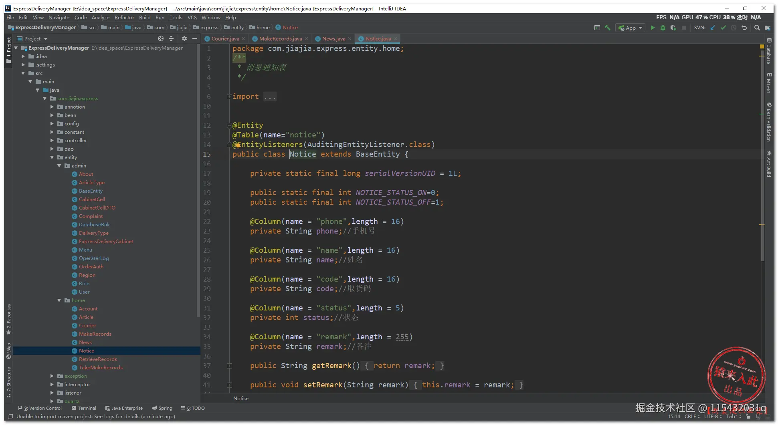Click the SVN Update Project arrow
The height and width of the screenshot is (425, 778).
[x=713, y=28]
